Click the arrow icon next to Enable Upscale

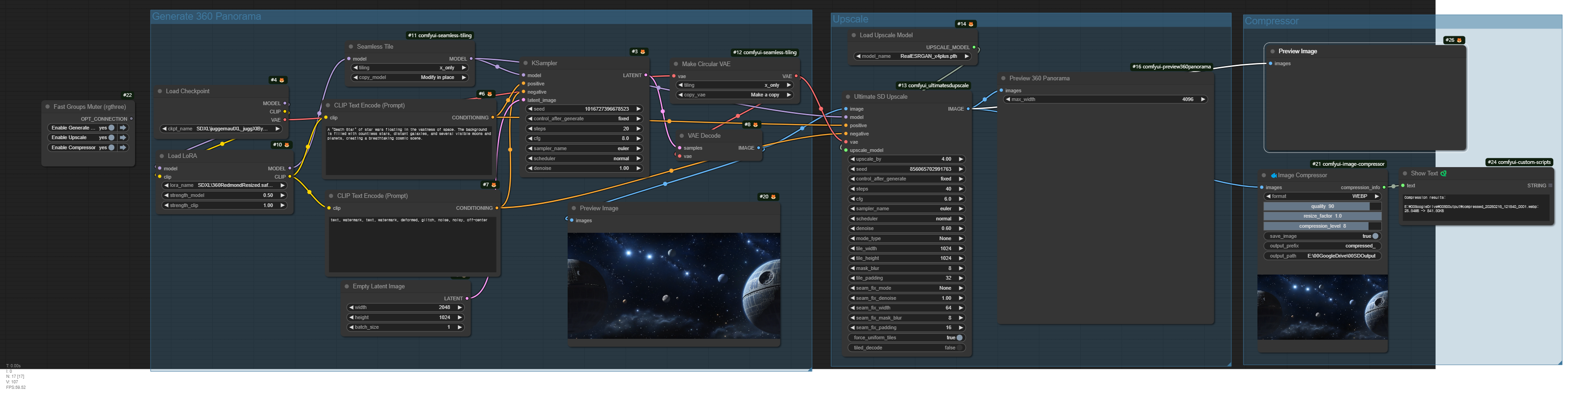(x=123, y=137)
